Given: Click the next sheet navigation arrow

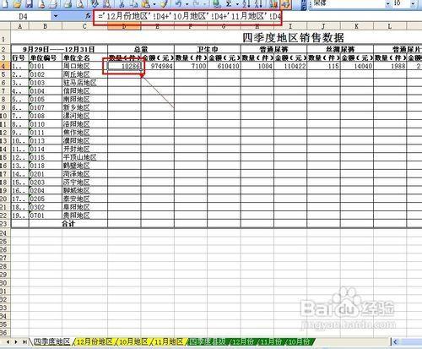Looking at the screenshot, I should tap(16, 342).
